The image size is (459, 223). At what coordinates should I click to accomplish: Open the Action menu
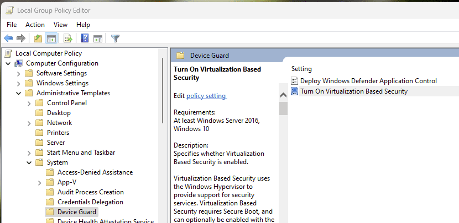[x=35, y=25]
